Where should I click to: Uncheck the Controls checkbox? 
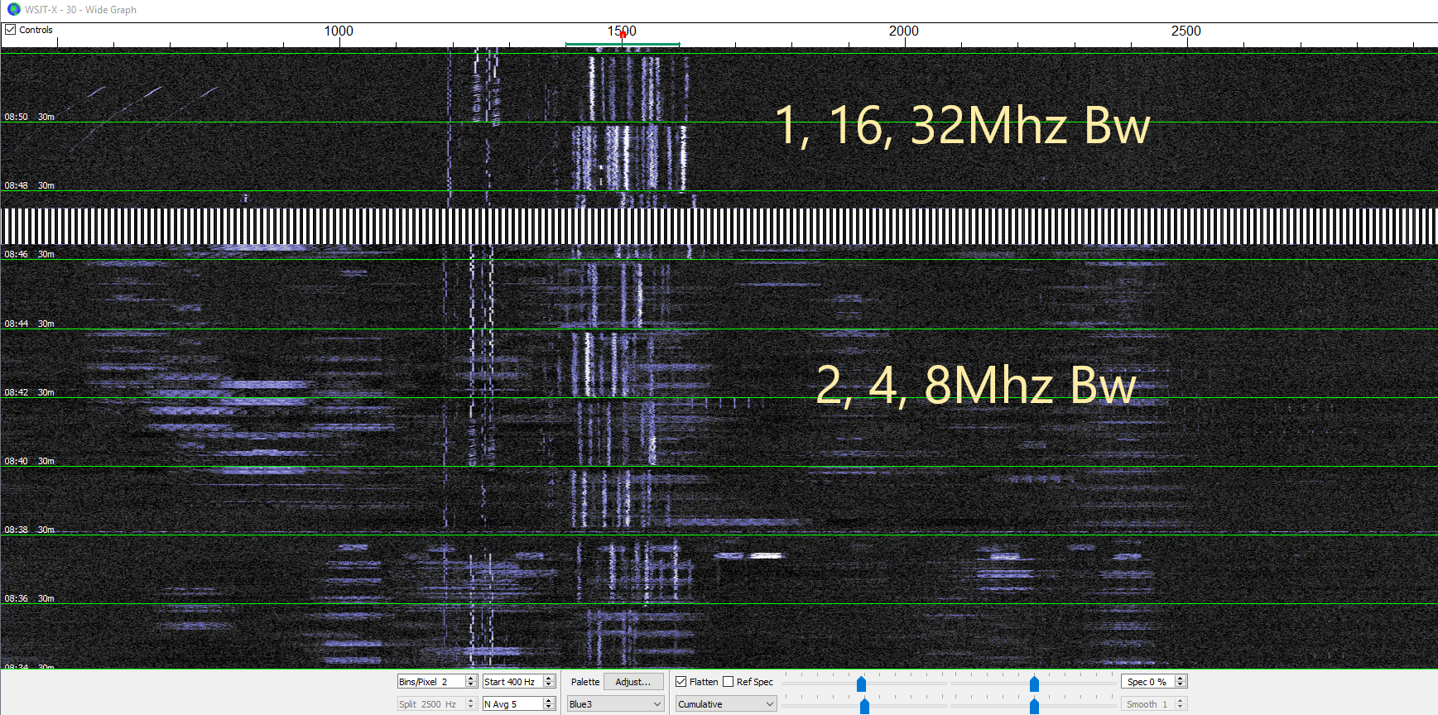coord(11,30)
